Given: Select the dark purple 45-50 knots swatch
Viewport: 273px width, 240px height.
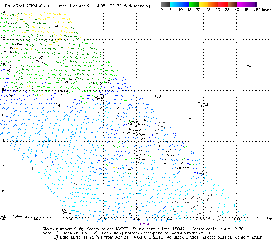Looking at the screenshot, I should 252,4.
